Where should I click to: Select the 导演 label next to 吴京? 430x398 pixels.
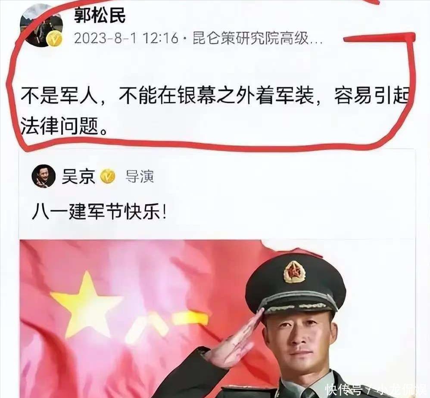[140, 177]
